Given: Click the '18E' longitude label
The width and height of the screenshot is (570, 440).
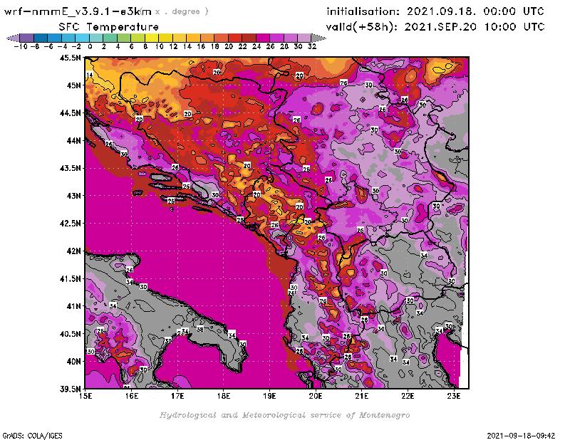Looking at the screenshot, I should point(224,396).
